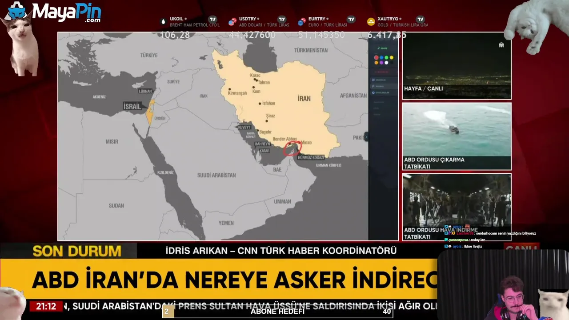
Task: Pick the green pen color
Action: point(386,57)
